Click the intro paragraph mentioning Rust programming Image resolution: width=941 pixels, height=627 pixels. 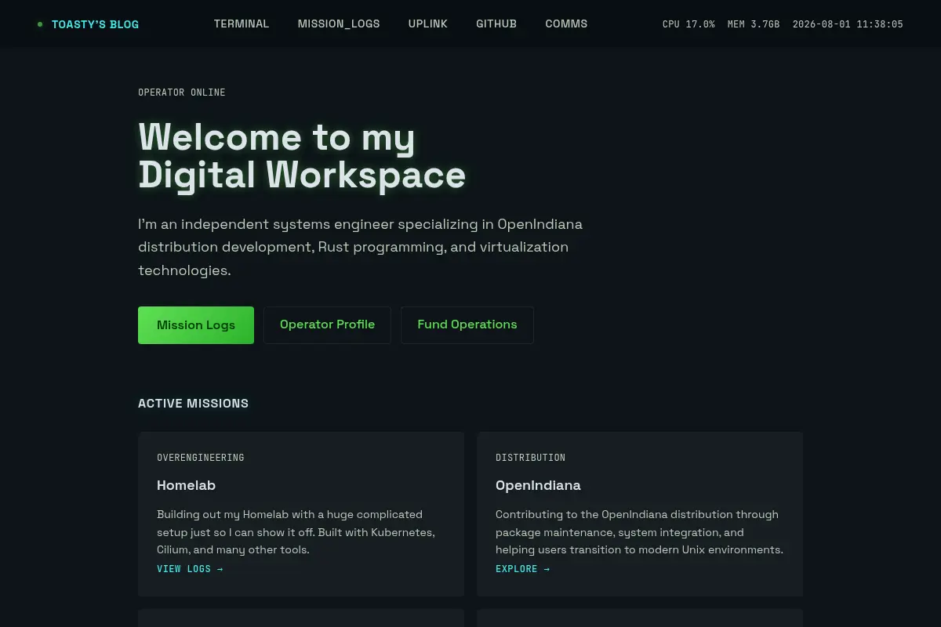pyautogui.click(x=361, y=247)
